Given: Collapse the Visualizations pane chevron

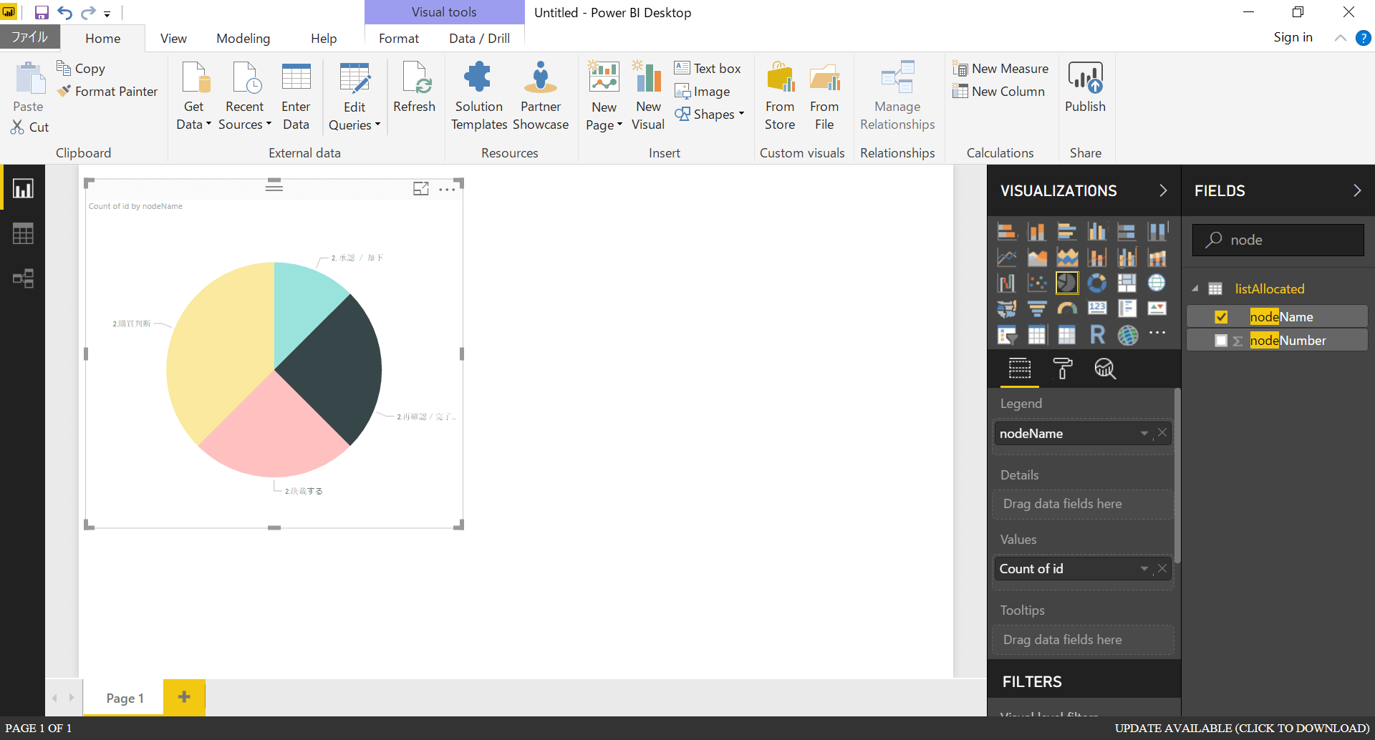Looking at the screenshot, I should click(1163, 190).
